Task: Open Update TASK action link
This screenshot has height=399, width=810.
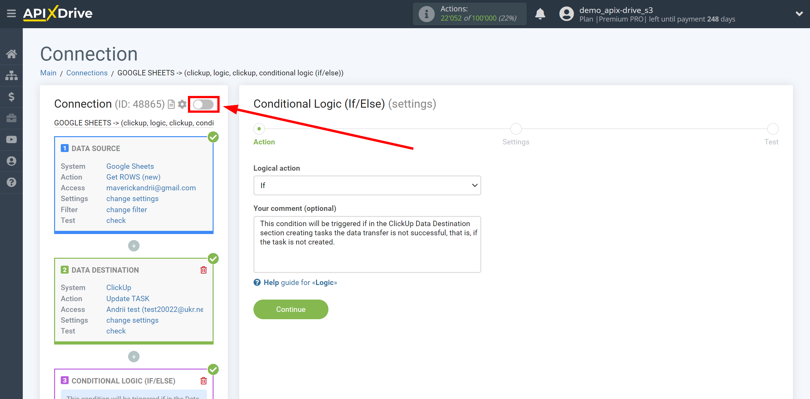Action: click(x=128, y=299)
